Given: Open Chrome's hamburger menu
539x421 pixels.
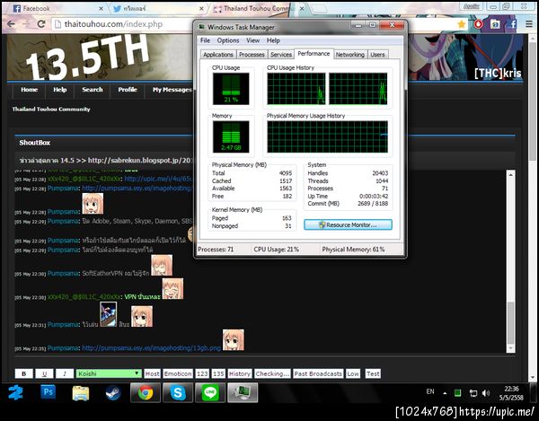Looking at the screenshot, I should click(x=529, y=24).
